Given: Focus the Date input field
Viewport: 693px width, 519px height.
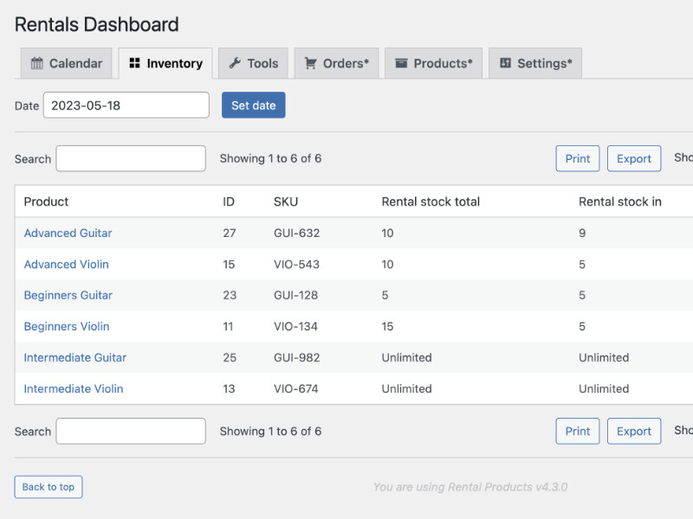Looking at the screenshot, I should (126, 106).
